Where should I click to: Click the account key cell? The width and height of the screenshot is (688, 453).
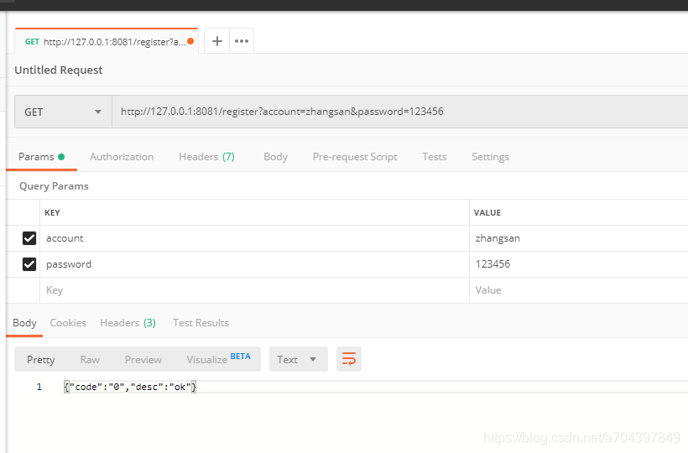[254, 238]
